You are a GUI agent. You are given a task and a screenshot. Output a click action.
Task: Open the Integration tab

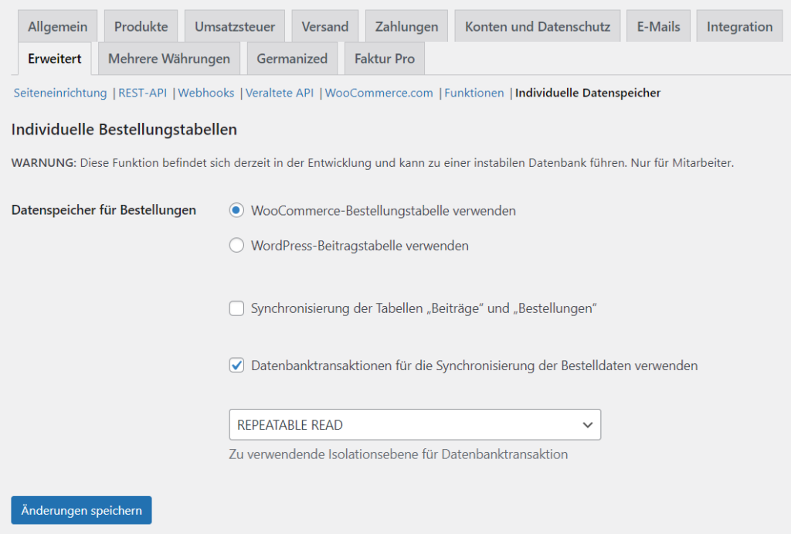coord(739,26)
